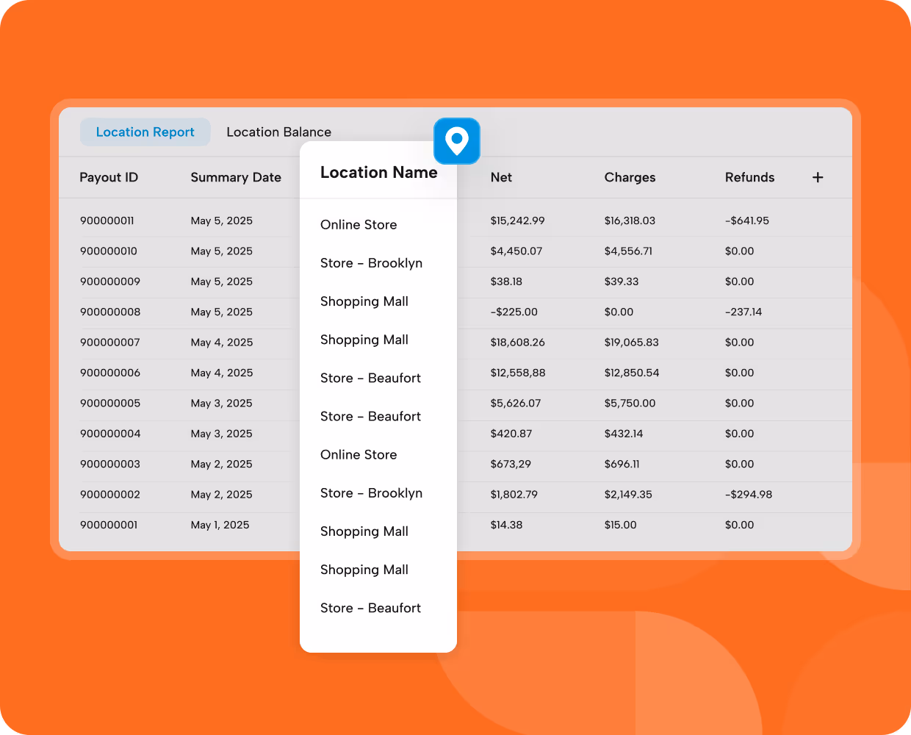911x735 pixels.
Task: Click Charges value $16,318.03
Action: (630, 220)
